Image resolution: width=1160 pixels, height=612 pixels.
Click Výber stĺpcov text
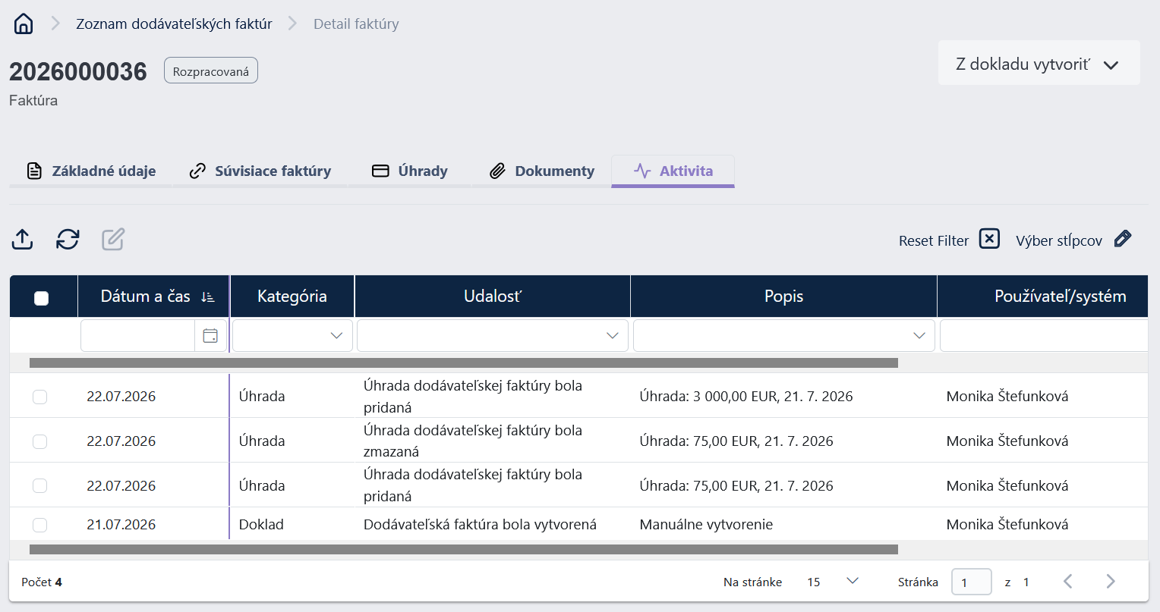pos(1059,240)
